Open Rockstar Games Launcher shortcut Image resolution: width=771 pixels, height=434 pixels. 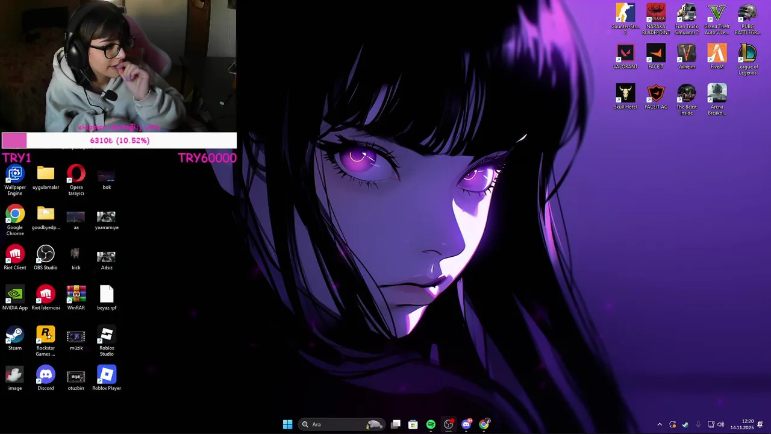(46, 342)
